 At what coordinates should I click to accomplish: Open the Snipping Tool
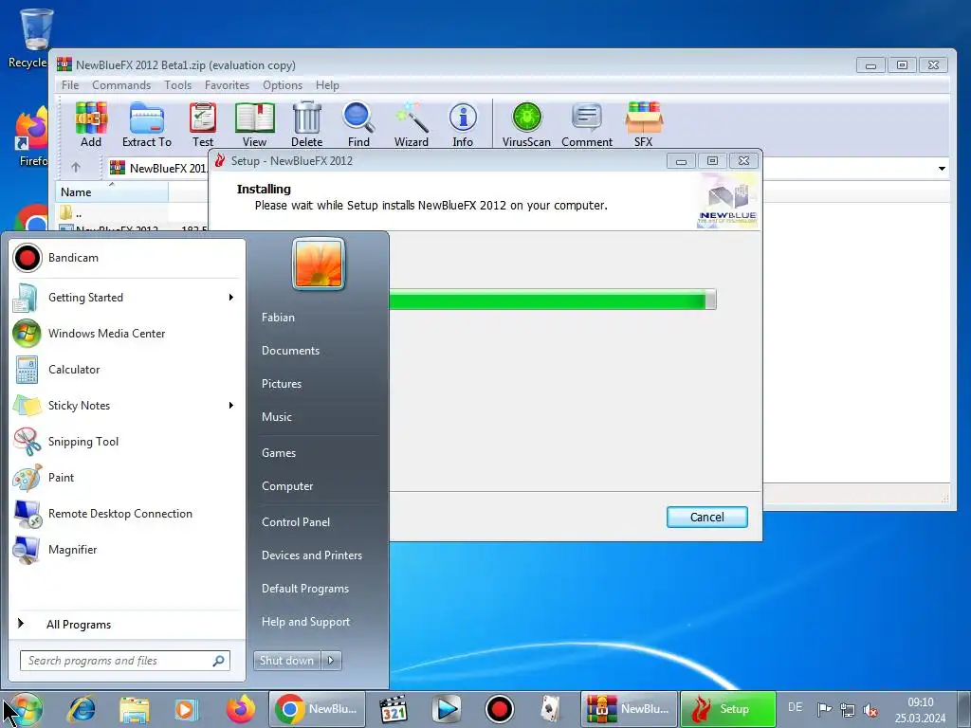[x=126, y=442]
